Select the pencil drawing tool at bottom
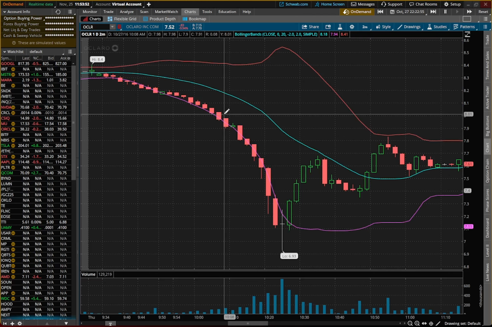Screen dimensions: 492x327 tap(438, 323)
